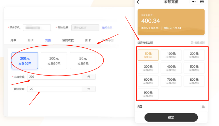Switch to the 开单 tab
Viewport: 219px width, 126px height.
click(x=13, y=40)
